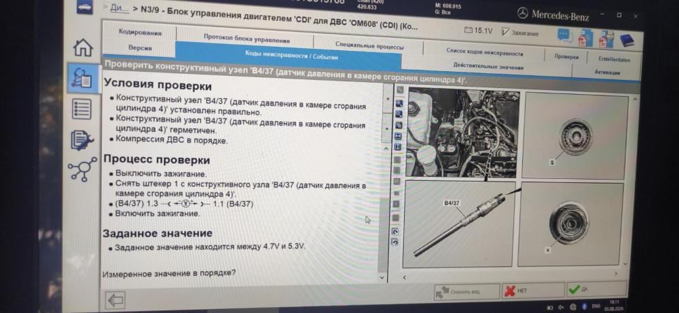
Task: Open the Проверки tab
Action: coord(566,56)
